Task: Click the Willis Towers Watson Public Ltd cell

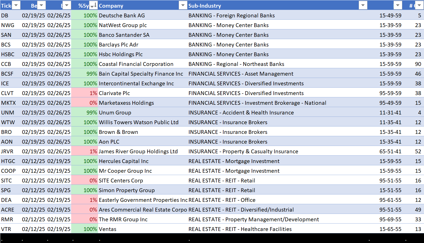Action: click(x=143, y=122)
